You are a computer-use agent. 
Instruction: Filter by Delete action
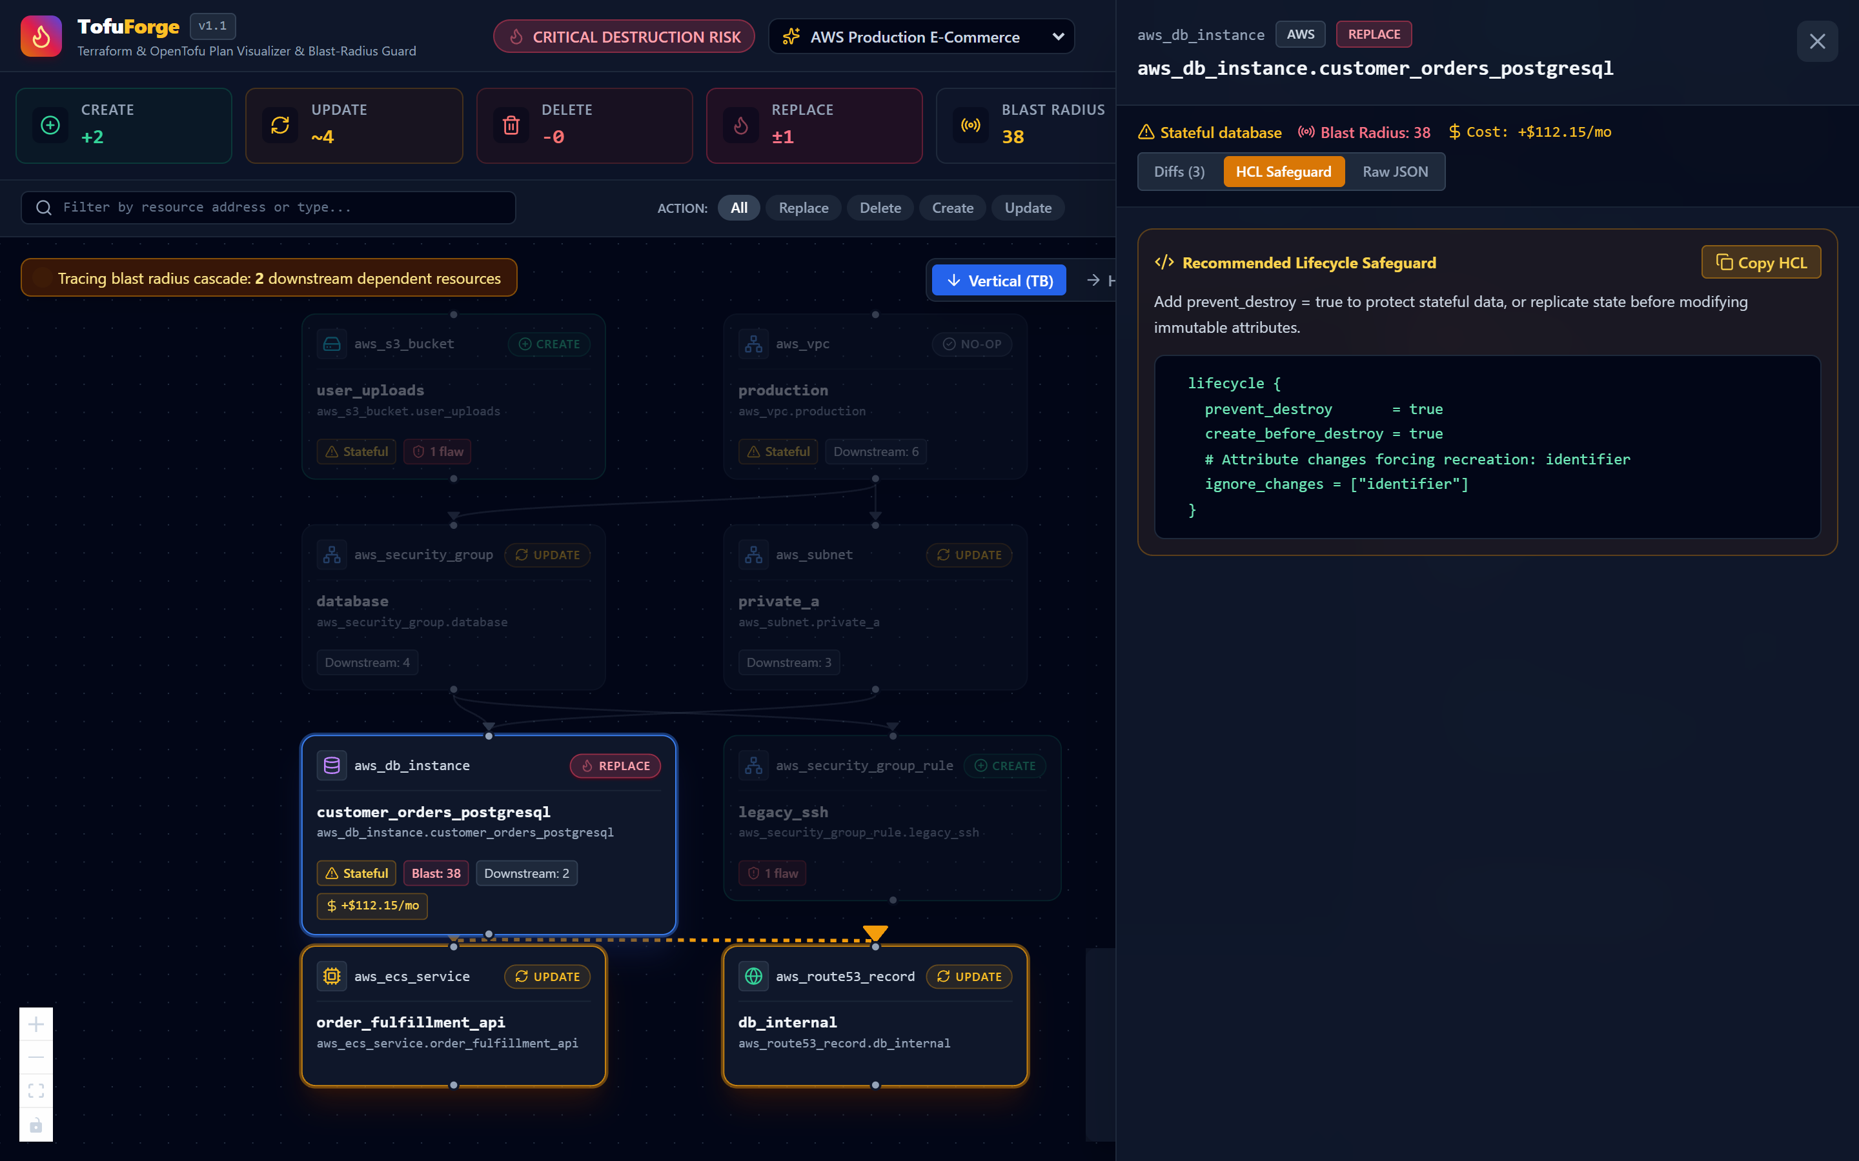click(x=880, y=207)
